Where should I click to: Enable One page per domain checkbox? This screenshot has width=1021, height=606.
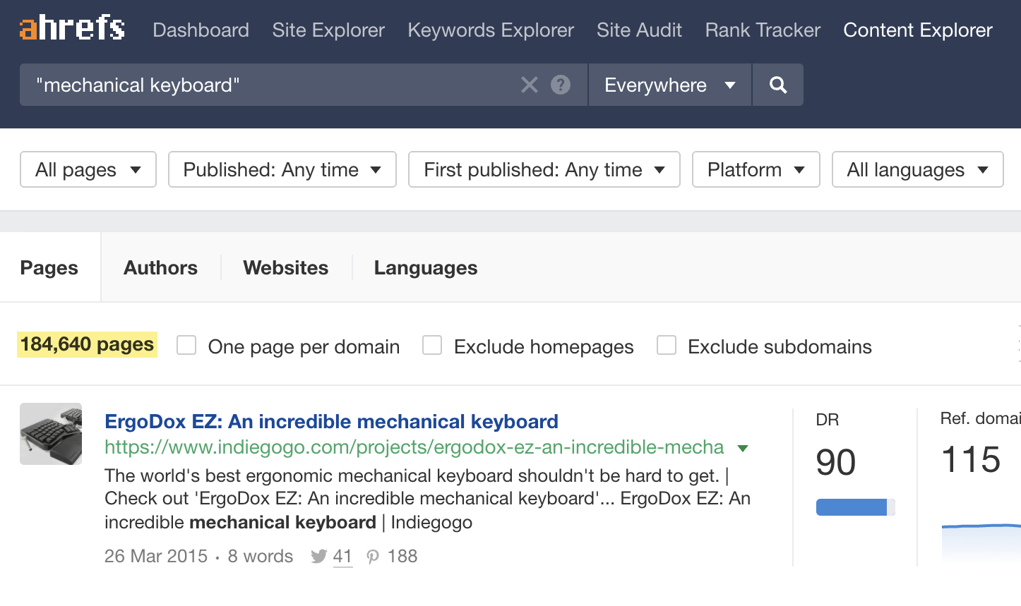186,346
